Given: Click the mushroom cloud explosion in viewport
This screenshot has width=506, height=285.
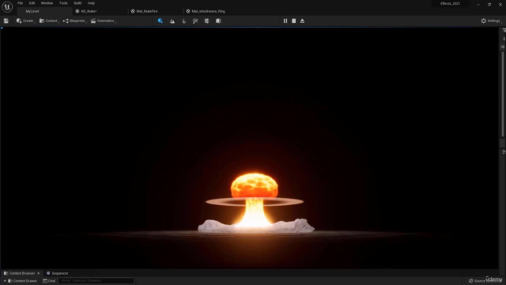Looking at the screenshot, I should pyautogui.click(x=255, y=200).
